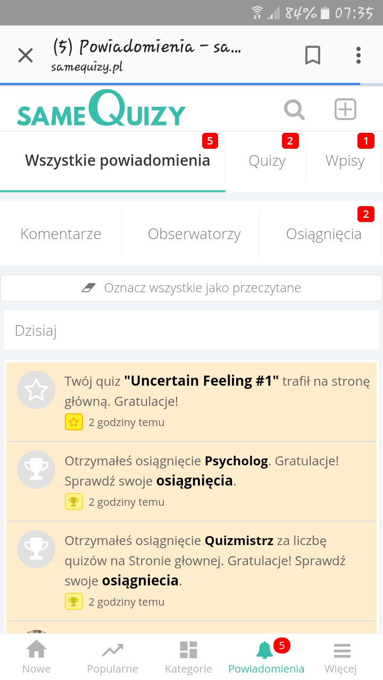Switch to the Quizy tab
Screen dimensions: 383x680
pos(267,161)
